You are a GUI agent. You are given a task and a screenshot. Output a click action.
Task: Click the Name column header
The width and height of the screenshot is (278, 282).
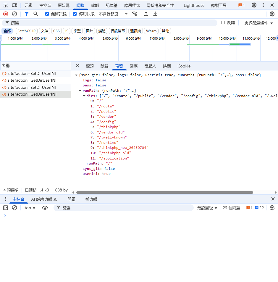tap(35, 66)
